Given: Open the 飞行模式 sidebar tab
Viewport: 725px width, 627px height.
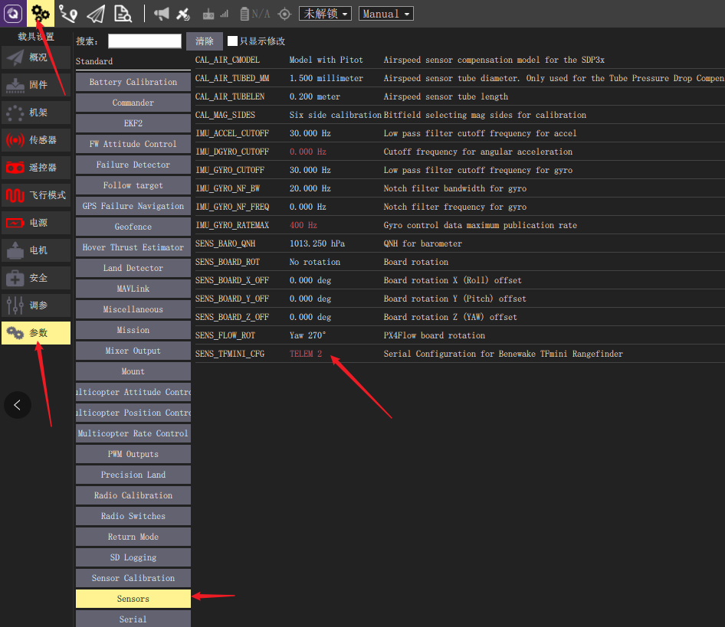Looking at the screenshot, I should click(x=36, y=195).
